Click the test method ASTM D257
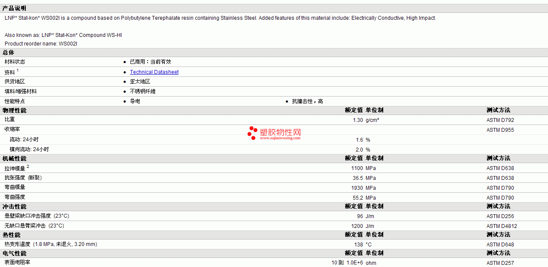The width and height of the screenshot is (548, 267). pyautogui.click(x=500, y=263)
